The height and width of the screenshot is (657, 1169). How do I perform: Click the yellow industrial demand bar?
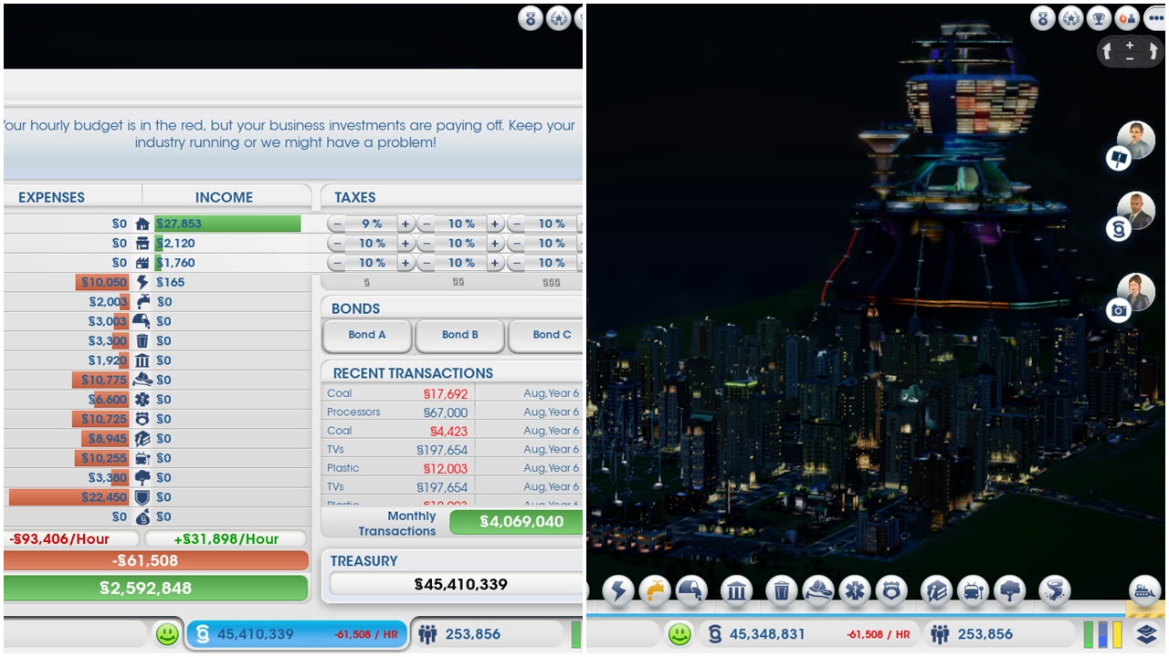[1116, 634]
